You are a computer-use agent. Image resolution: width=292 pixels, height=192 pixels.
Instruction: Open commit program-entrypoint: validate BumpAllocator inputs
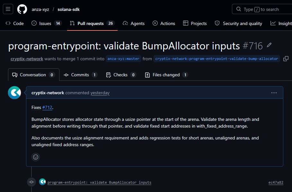click(x=99, y=182)
